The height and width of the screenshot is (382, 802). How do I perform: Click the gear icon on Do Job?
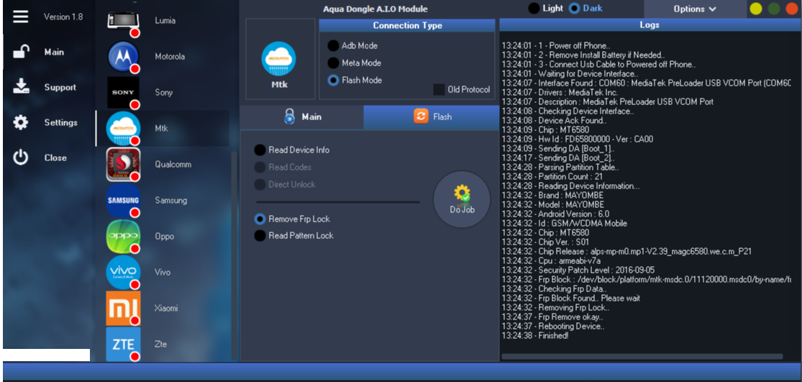pyautogui.click(x=461, y=194)
